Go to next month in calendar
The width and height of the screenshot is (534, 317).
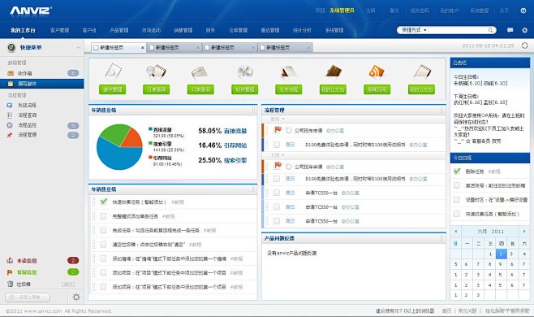coord(524,232)
